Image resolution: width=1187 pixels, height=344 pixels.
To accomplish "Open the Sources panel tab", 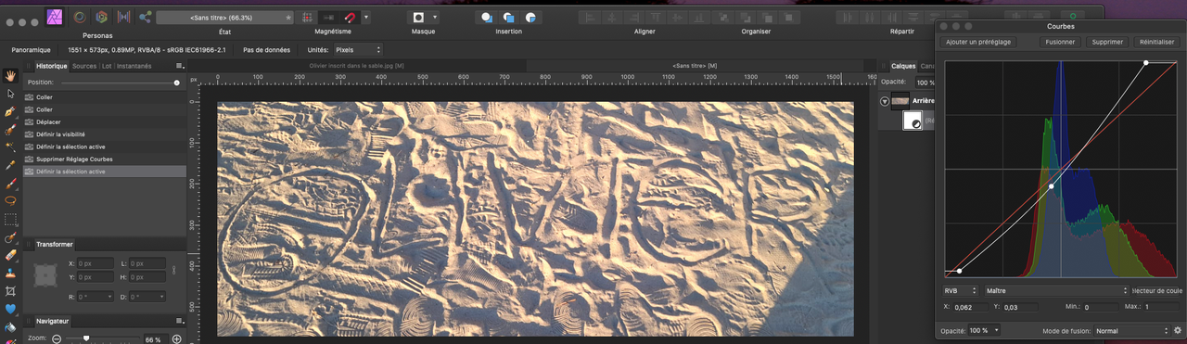I will [84, 66].
